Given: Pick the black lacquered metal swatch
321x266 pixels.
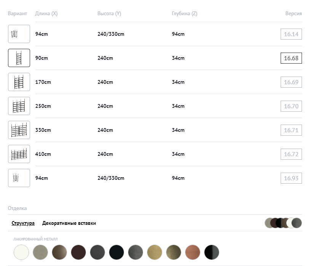Looking at the screenshot, I should pyautogui.click(x=117, y=252).
